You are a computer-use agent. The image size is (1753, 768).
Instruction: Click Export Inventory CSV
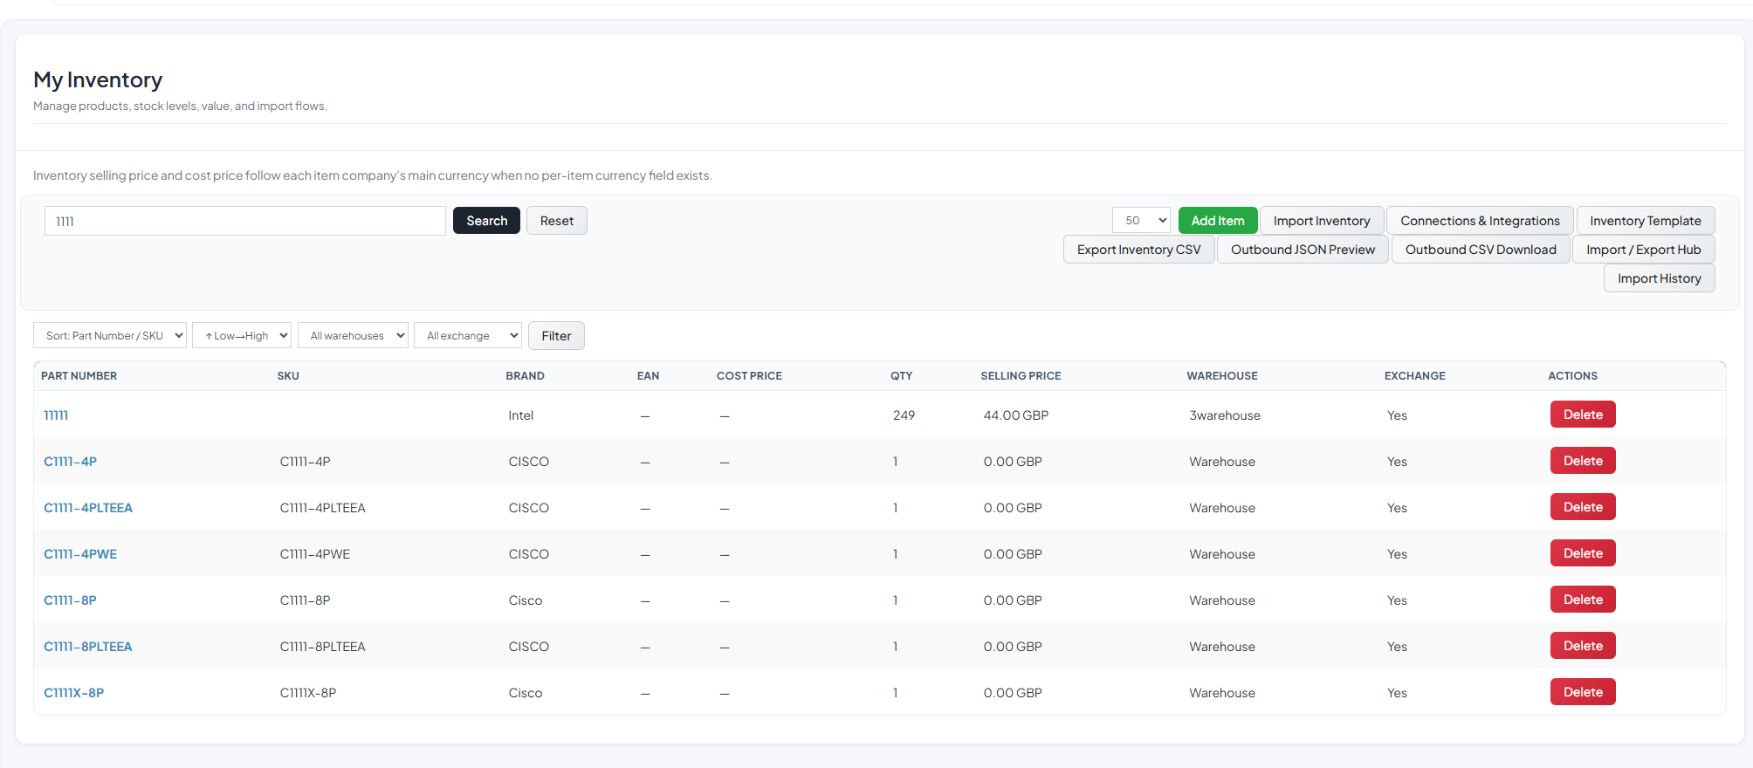click(1138, 250)
